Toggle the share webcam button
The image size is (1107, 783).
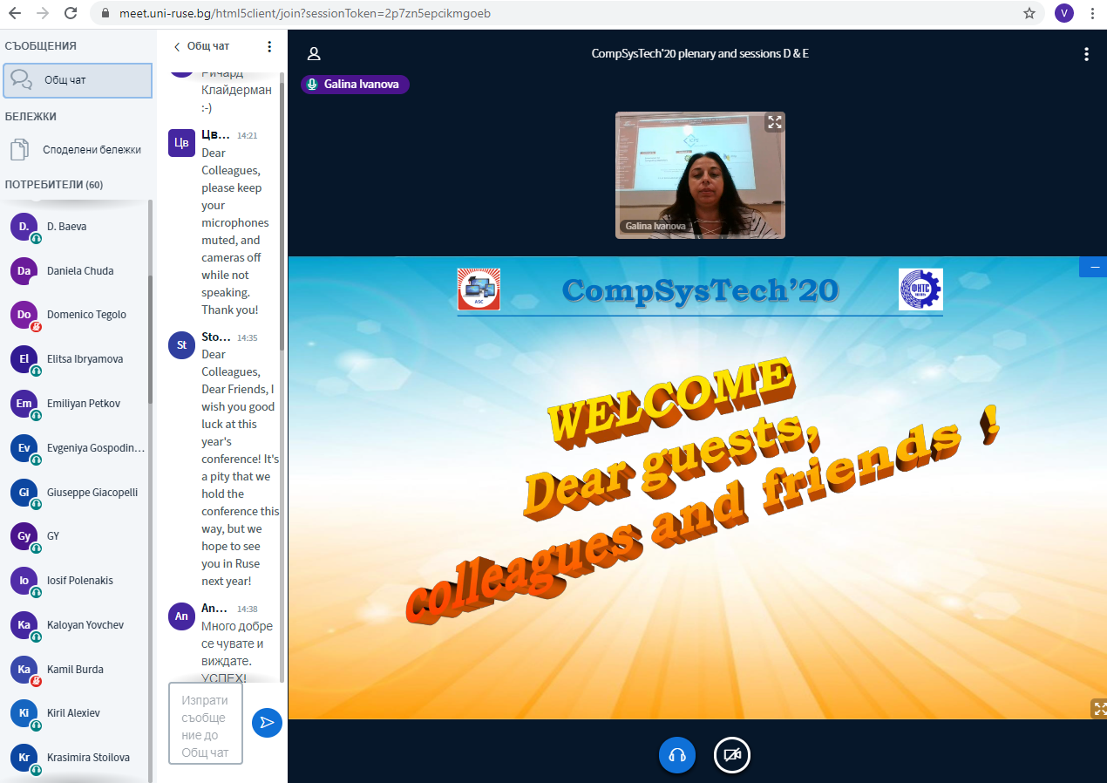(732, 755)
